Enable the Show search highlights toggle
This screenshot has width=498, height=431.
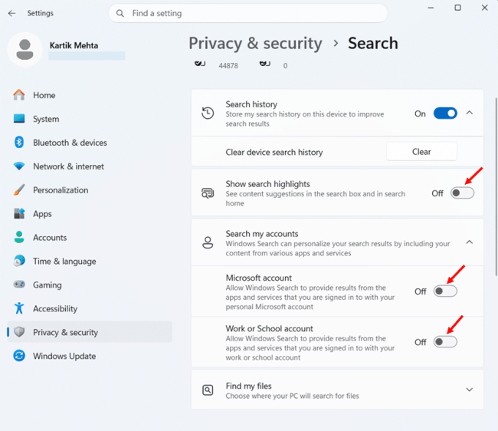coord(462,193)
